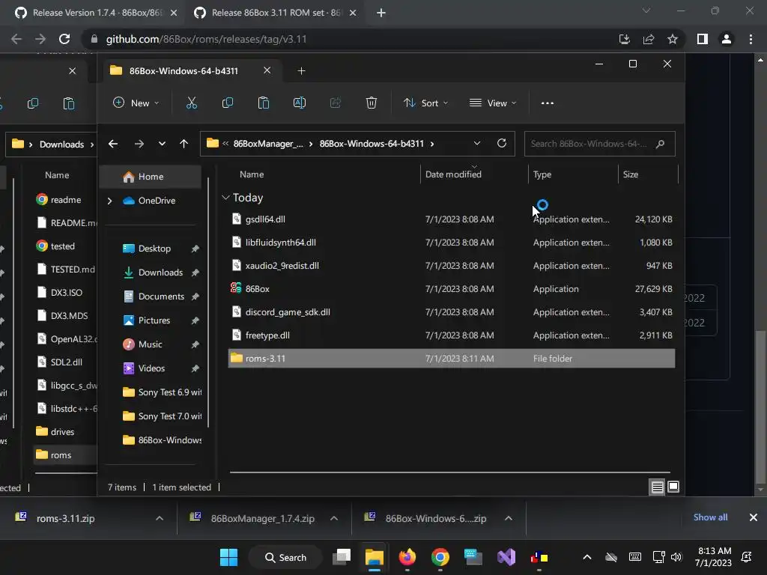Image resolution: width=767 pixels, height=575 pixels.
Task: Open 86BoxManager_1.7.4.zip download options arrow
Action: [x=334, y=518]
